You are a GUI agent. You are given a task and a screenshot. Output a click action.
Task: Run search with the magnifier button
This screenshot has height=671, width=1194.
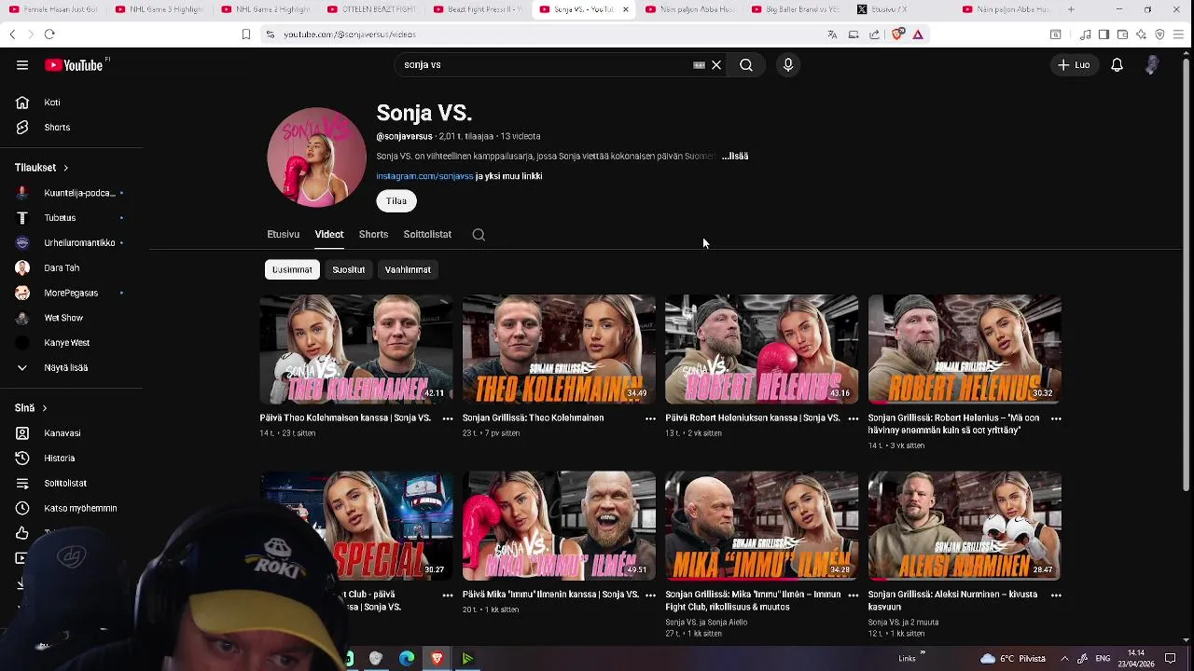coord(746,65)
